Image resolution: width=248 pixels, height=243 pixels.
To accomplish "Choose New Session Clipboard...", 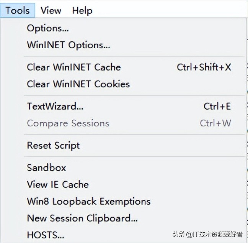I will coord(82,218).
